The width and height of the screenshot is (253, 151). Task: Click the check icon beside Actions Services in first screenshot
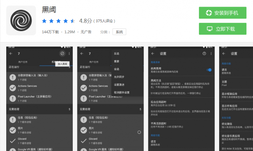12,88
